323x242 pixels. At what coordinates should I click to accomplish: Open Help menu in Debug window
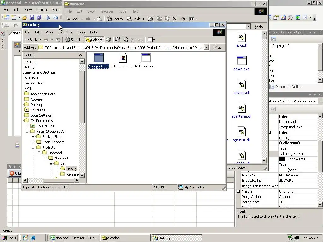click(x=93, y=32)
